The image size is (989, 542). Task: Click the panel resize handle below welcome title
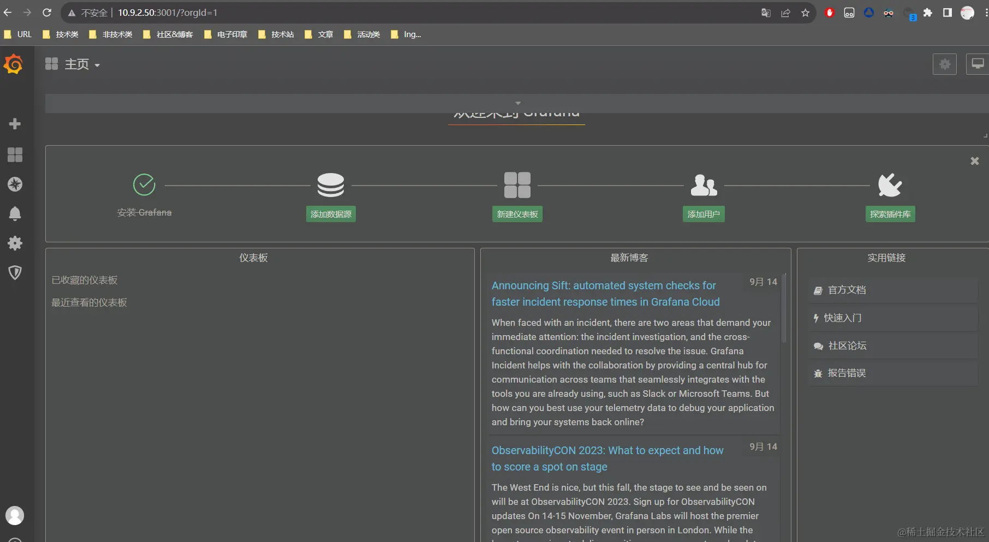pyautogui.click(x=985, y=135)
